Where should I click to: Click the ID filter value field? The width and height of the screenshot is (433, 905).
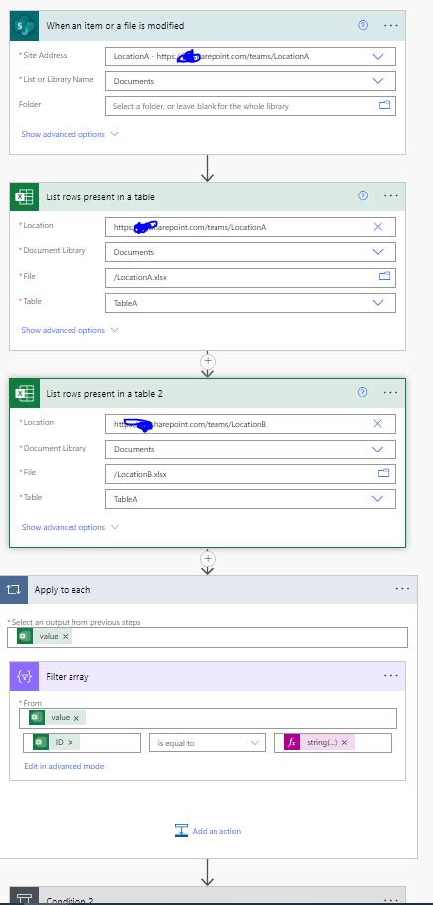pos(82,743)
